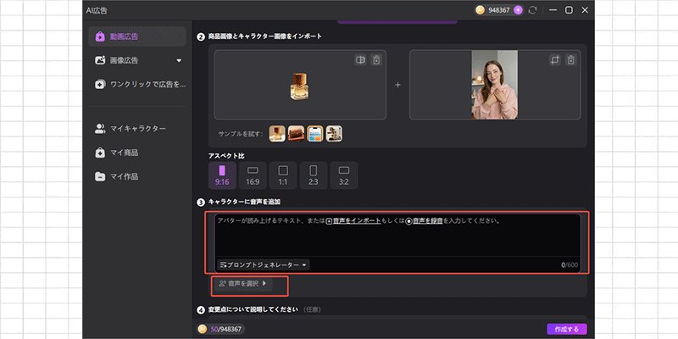The width and height of the screenshot is (678, 339).
Task: Expand the 画像広告 dropdown arrow
Action: [179, 61]
